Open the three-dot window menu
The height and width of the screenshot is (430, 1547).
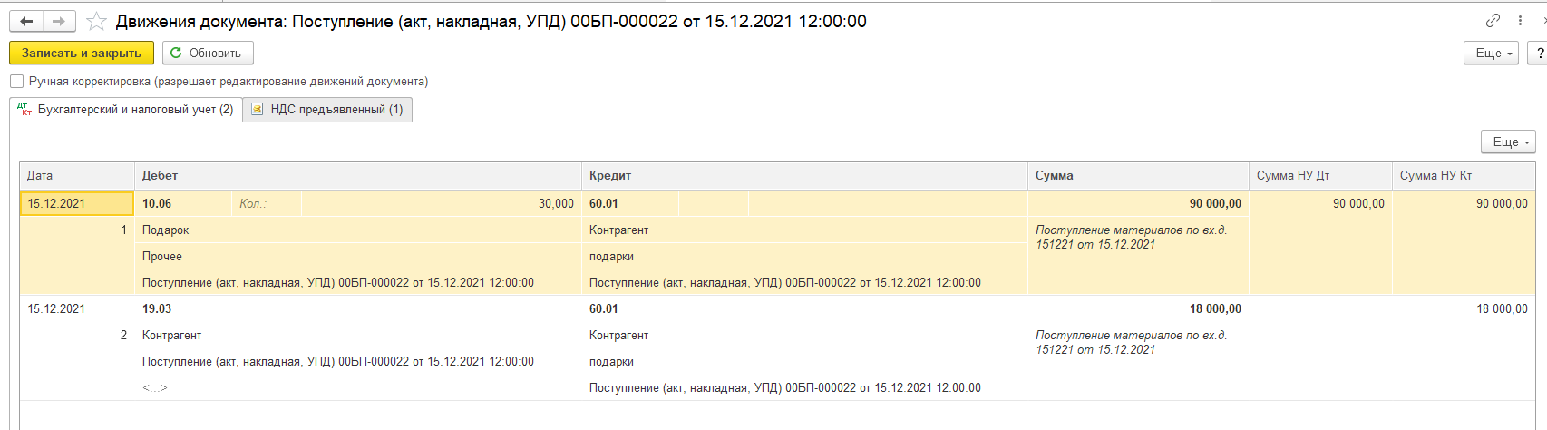click(1521, 20)
